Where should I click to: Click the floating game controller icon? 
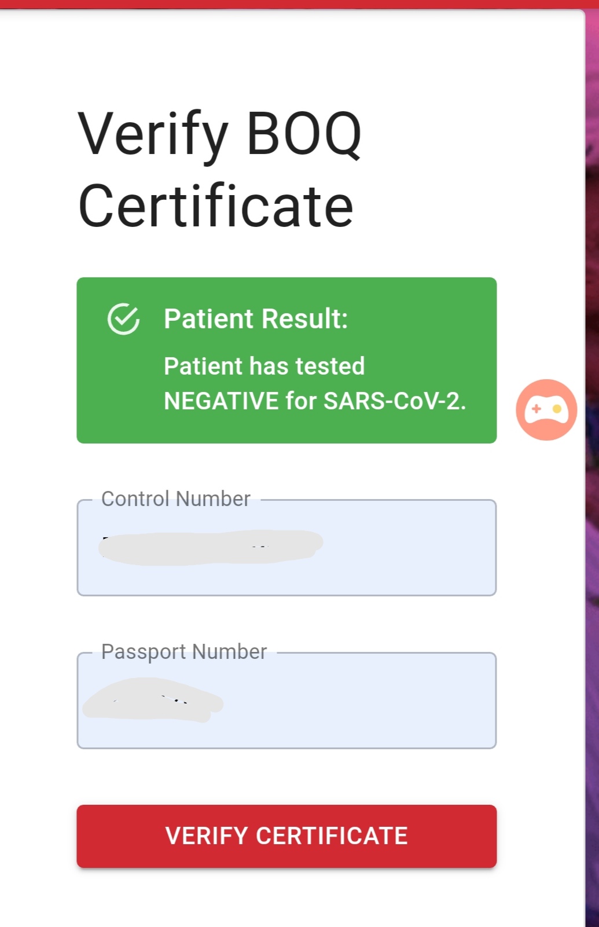546,410
